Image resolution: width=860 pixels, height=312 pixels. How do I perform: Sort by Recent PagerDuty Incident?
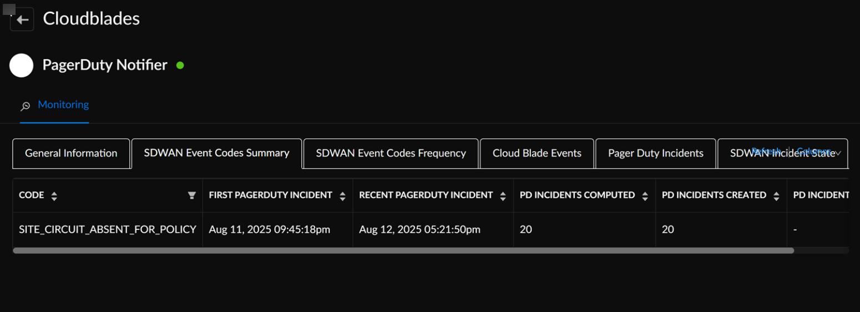(x=503, y=196)
